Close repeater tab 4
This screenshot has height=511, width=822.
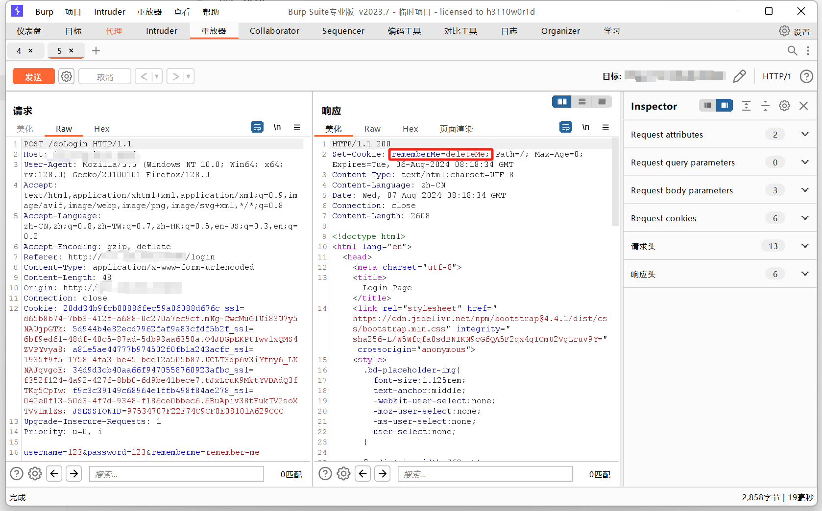30,50
